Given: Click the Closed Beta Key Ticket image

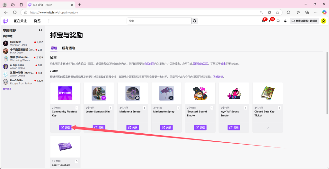Looking at the screenshot, I should [x=268, y=93].
